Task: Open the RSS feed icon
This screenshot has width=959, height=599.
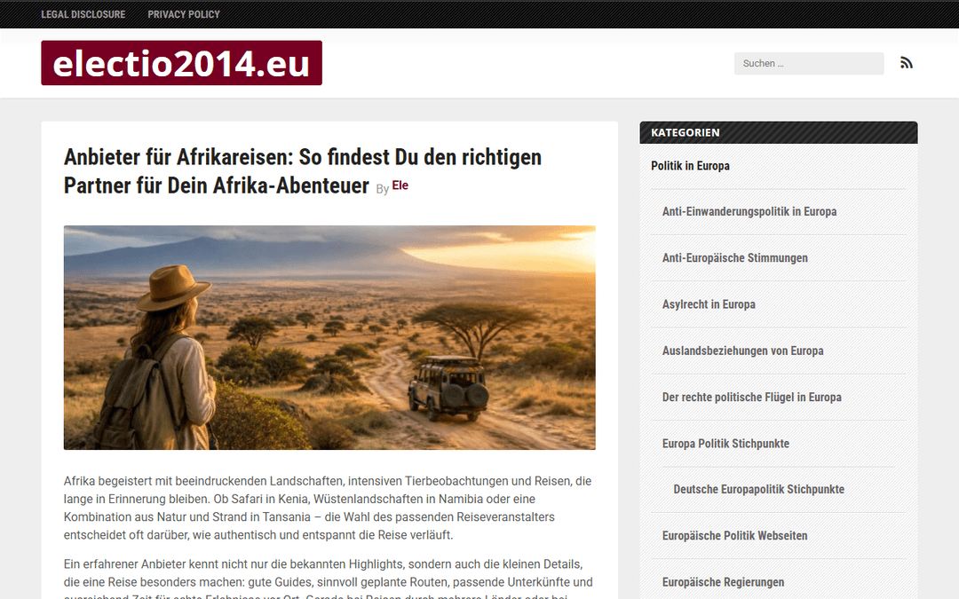Action: 907,63
